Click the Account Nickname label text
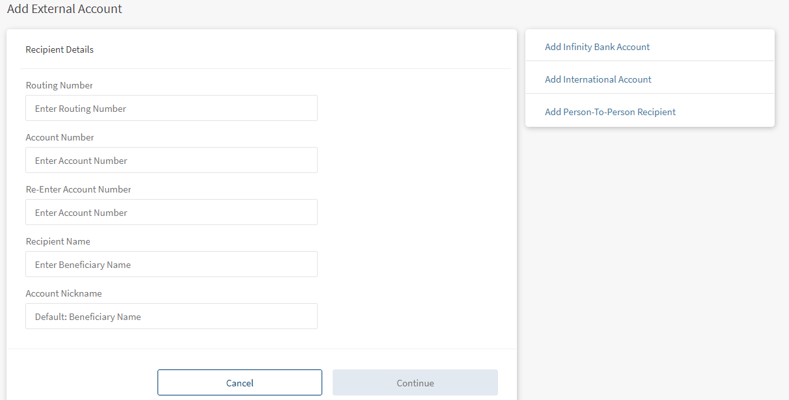Screen dimensions: 789x400 click(x=64, y=293)
